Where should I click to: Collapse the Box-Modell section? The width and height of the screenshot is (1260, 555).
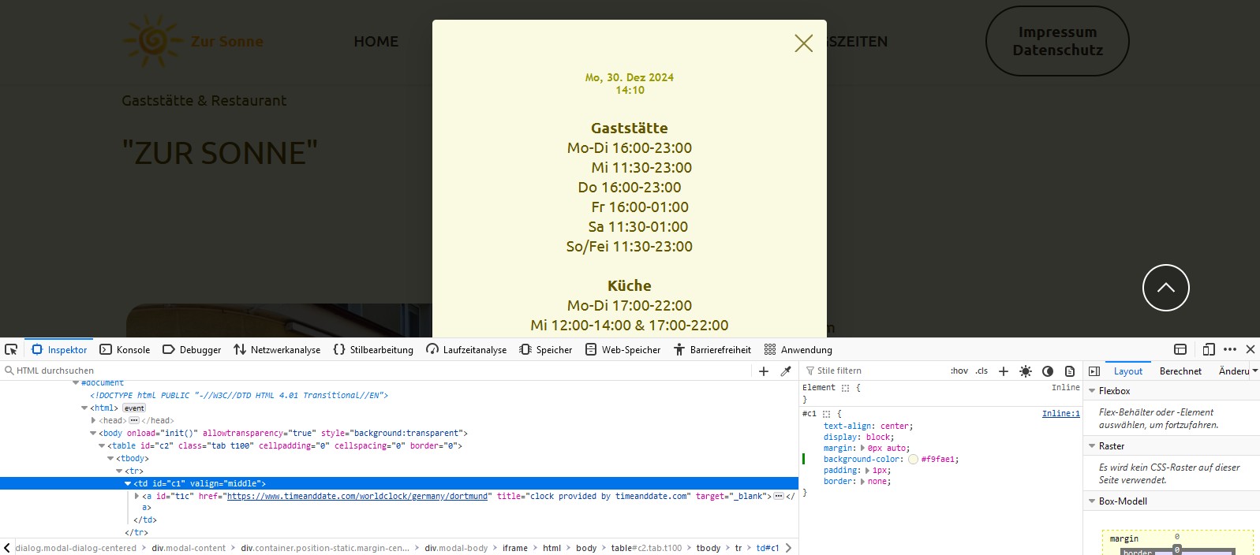[1092, 501]
